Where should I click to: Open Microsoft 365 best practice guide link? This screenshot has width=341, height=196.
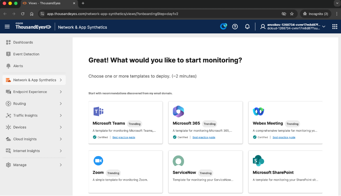204,137
